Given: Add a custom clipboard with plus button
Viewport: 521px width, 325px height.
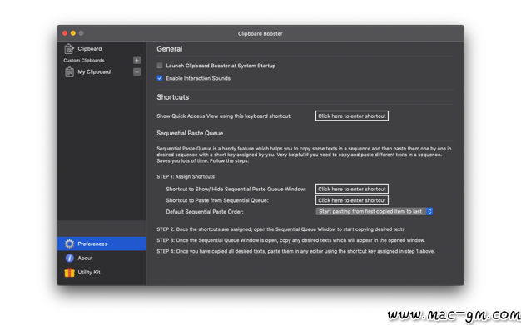Looking at the screenshot, I should [x=136, y=60].
